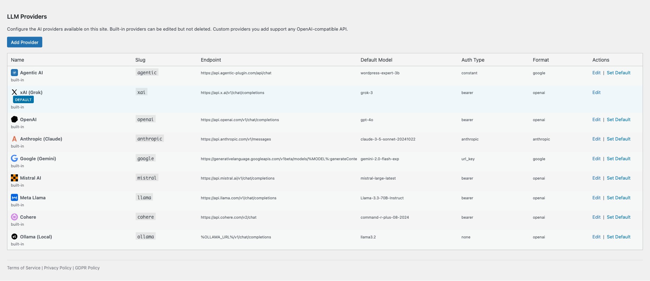Click the Format column header
The height and width of the screenshot is (281, 650).
pyautogui.click(x=541, y=60)
